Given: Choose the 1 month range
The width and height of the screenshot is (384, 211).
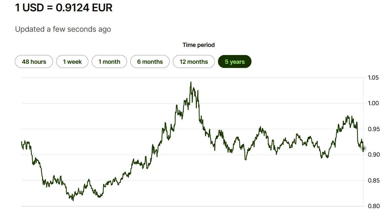Looking at the screenshot, I should point(109,61).
